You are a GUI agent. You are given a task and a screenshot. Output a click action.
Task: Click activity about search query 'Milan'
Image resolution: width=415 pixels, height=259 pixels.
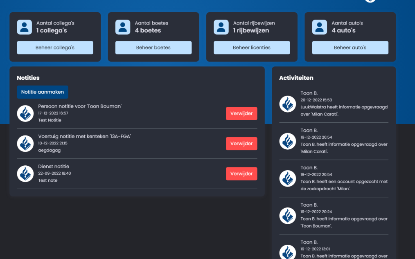(x=344, y=185)
